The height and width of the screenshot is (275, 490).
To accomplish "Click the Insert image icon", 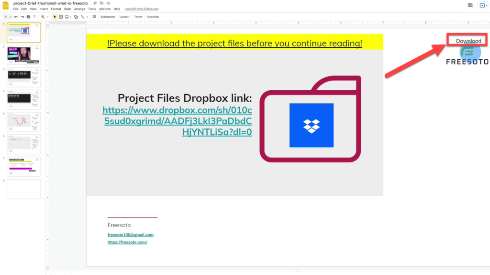I will point(67,17).
